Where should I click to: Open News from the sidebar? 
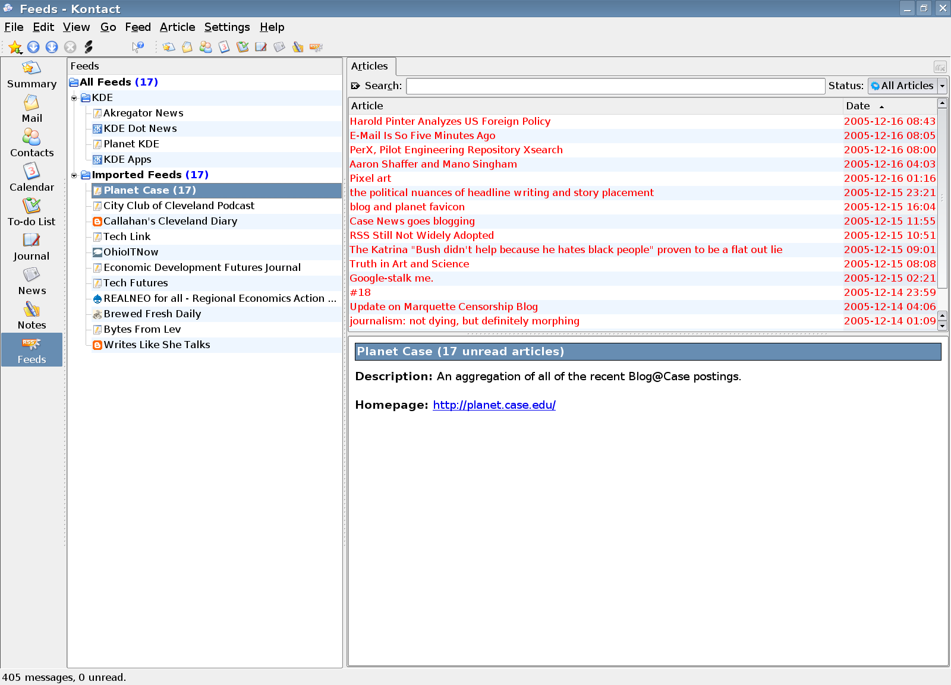pos(32,282)
